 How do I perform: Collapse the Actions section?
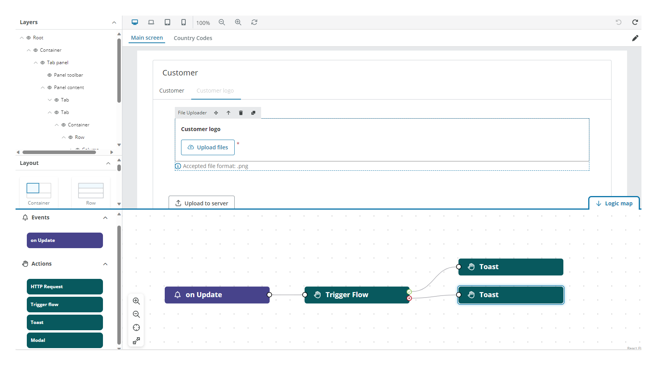pos(105,264)
